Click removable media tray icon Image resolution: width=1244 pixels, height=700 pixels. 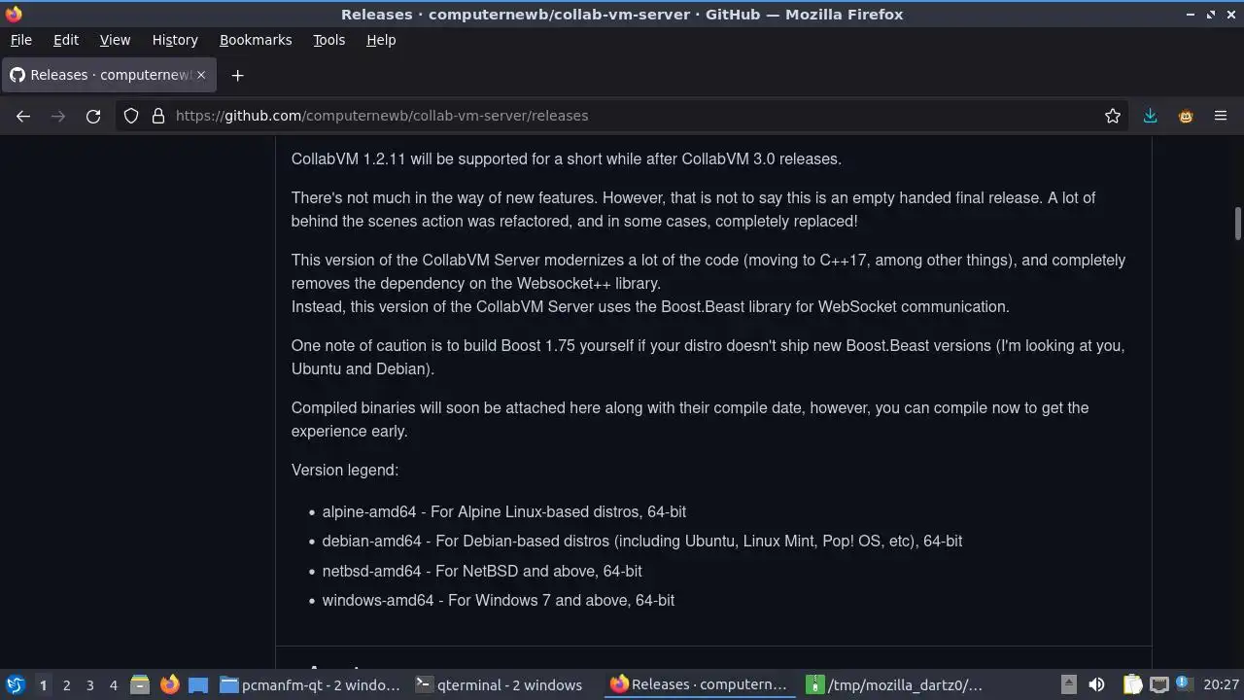point(1068,684)
